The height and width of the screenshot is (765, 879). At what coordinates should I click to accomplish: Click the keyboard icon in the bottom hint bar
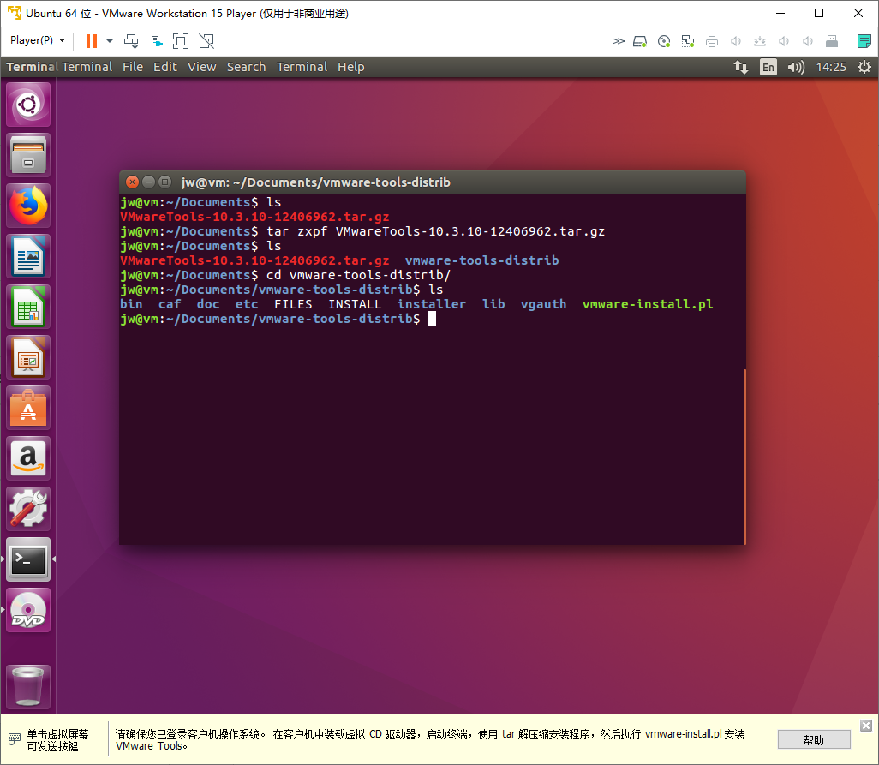click(15, 739)
